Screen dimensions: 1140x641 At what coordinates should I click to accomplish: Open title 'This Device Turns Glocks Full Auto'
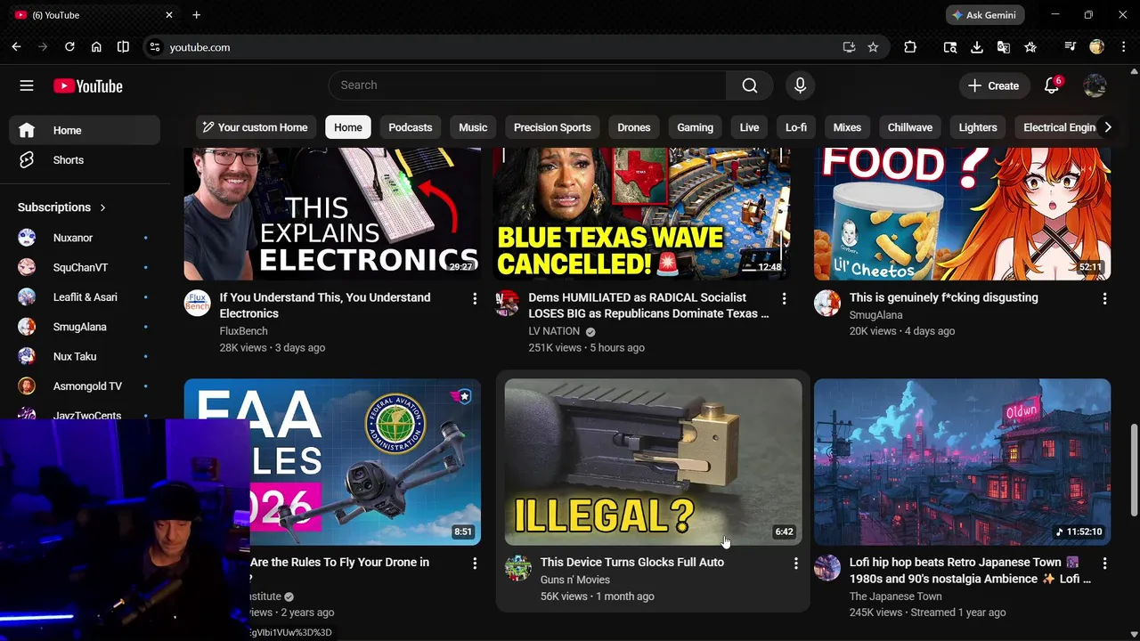click(x=632, y=563)
